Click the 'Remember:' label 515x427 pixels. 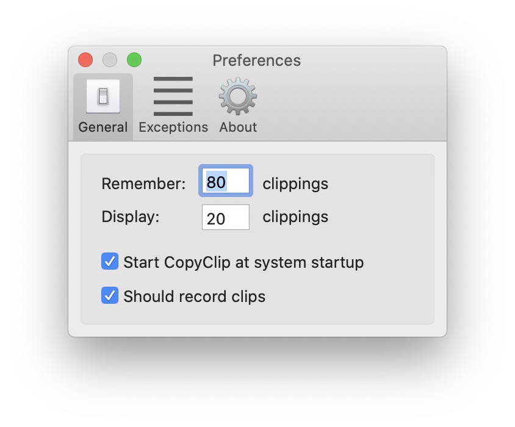[x=143, y=184]
